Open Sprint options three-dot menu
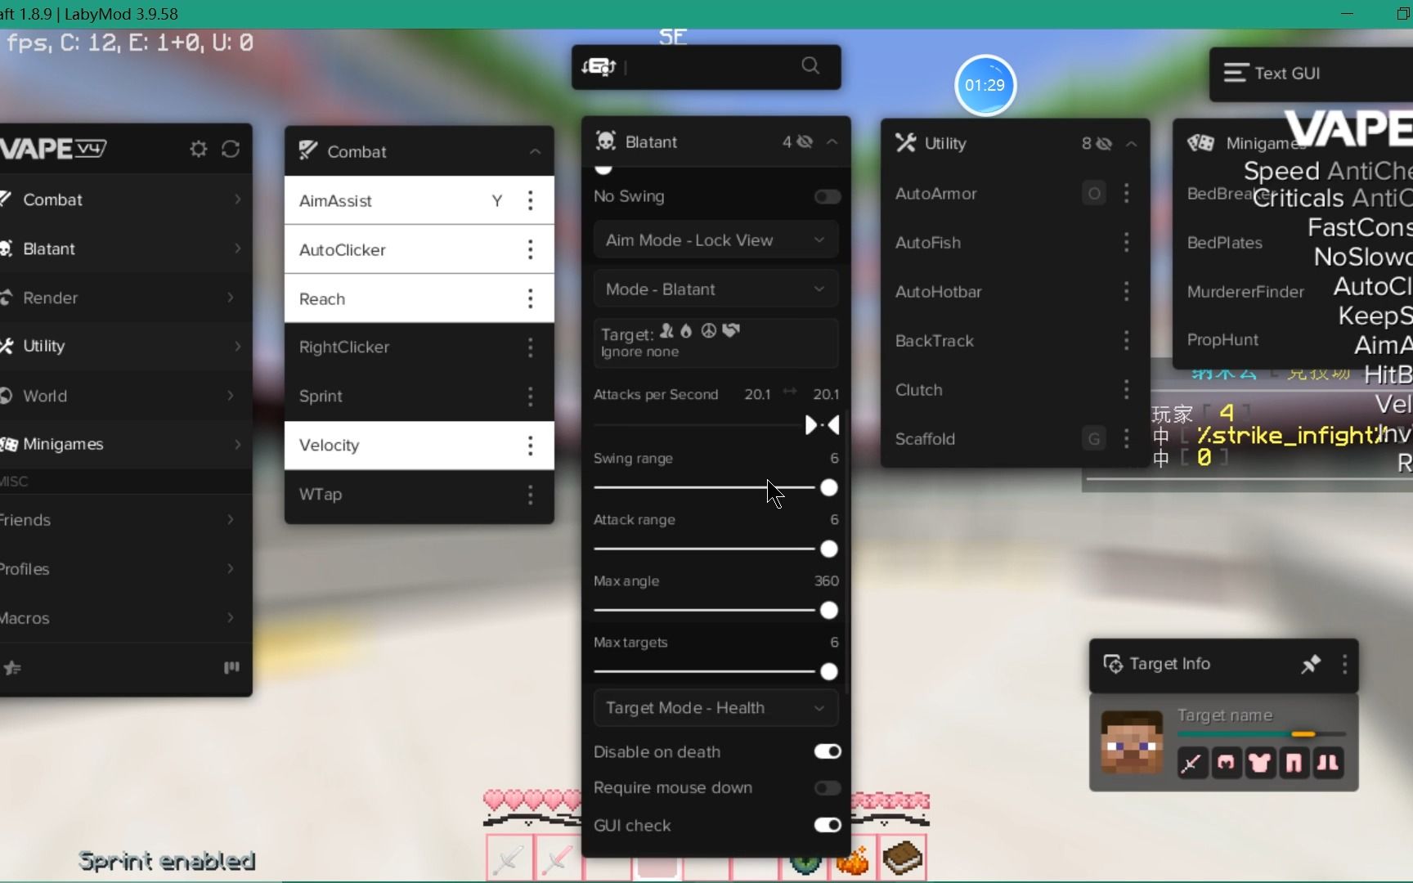Viewport: 1413px width, 883px height. click(531, 397)
